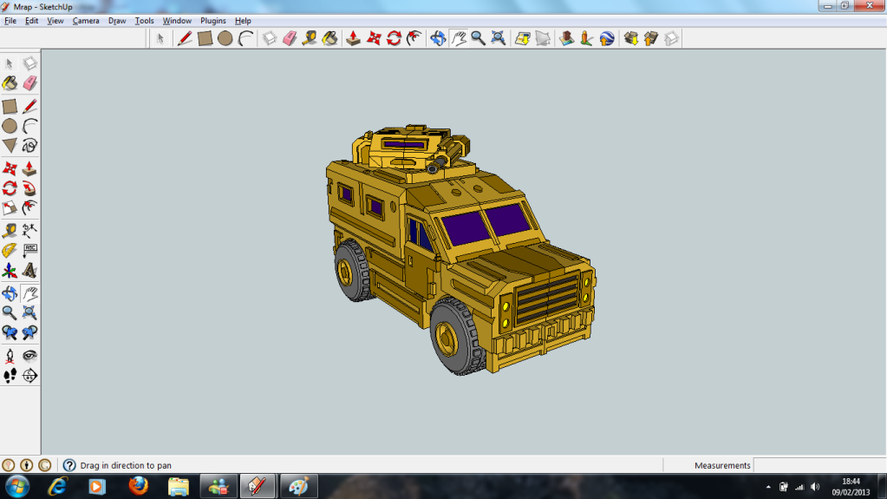Screen dimensions: 887x499
Task: Pick the Text label tool
Action: (x=29, y=250)
